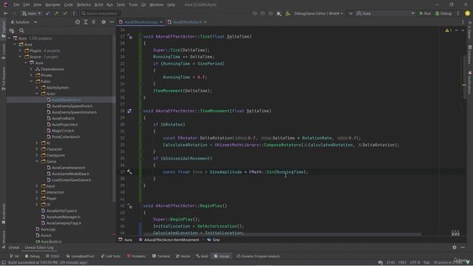Open main toolbar more actions dots
Screen dimensions: 473x266
click(458, 13)
